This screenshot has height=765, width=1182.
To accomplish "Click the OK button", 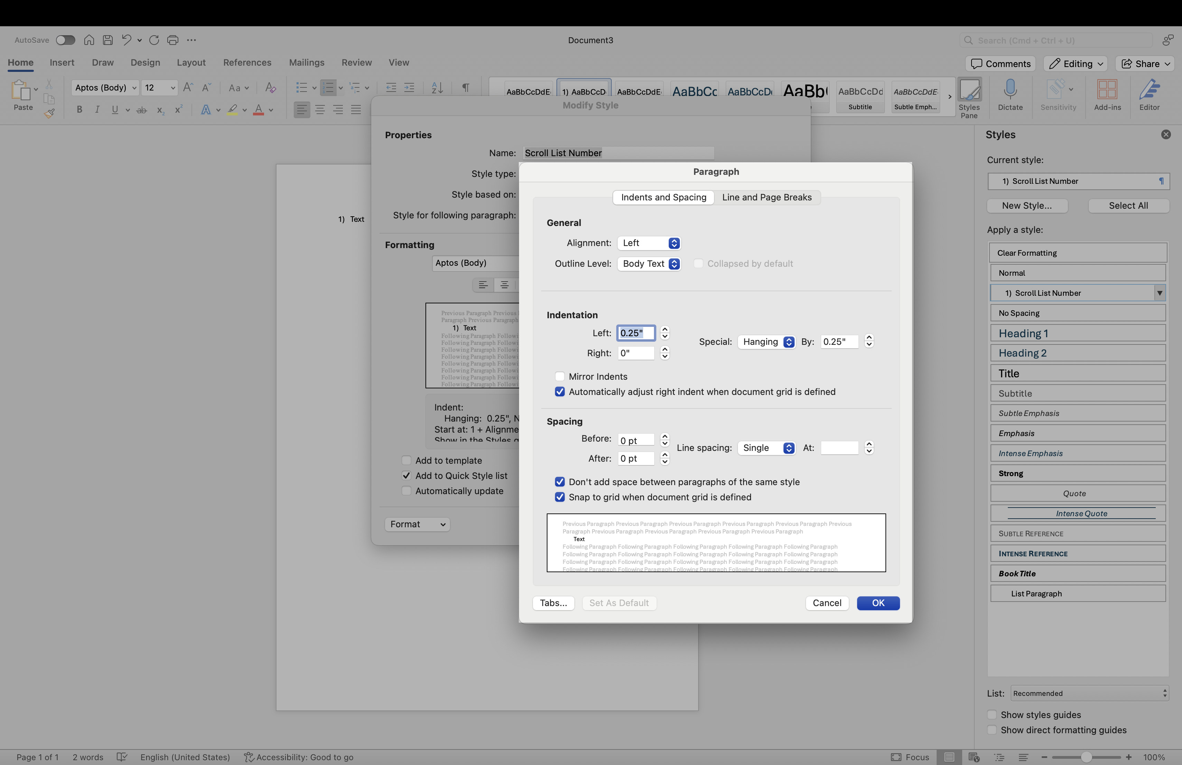I will tap(878, 603).
